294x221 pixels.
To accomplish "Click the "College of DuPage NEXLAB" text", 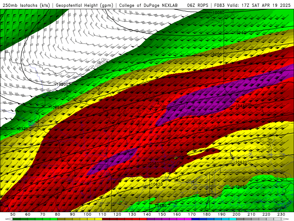I will (148, 6).
